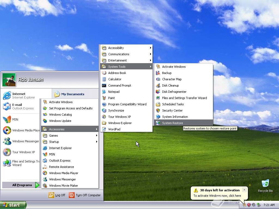279x209 pixels.
Task: Open Windows Messenger in All Programs list
Action: coord(70,179)
